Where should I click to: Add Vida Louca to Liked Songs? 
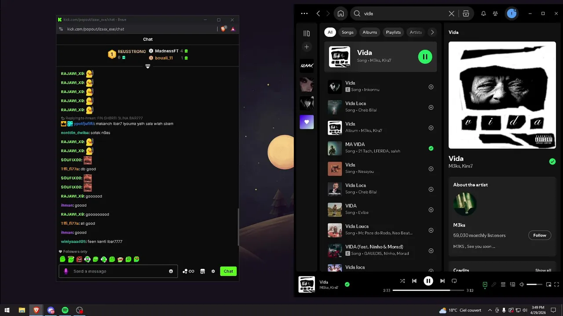[431, 230]
